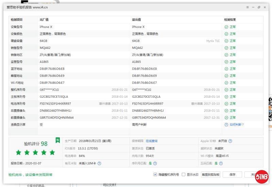The width and height of the screenshot is (272, 187).
Task: Click the 出厂值 column header
Action: pos(44,20)
